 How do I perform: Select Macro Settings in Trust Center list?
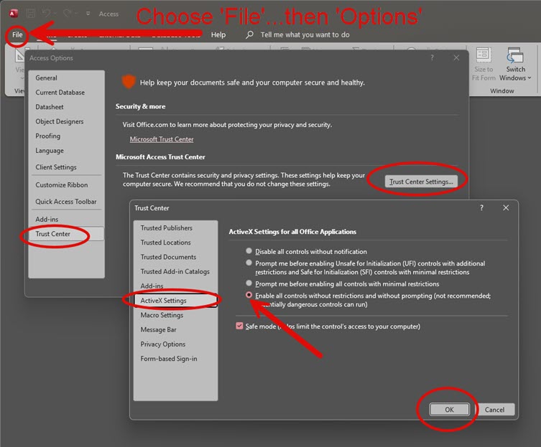[x=162, y=315]
